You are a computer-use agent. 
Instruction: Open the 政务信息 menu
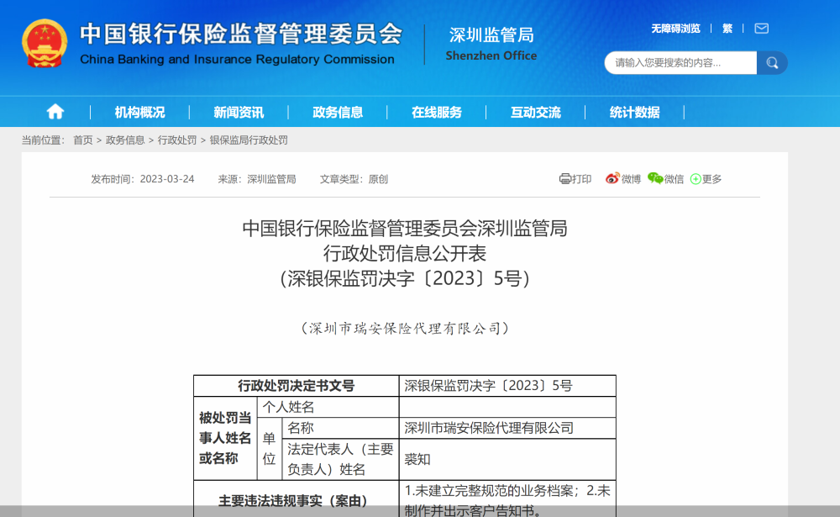(338, 112)
